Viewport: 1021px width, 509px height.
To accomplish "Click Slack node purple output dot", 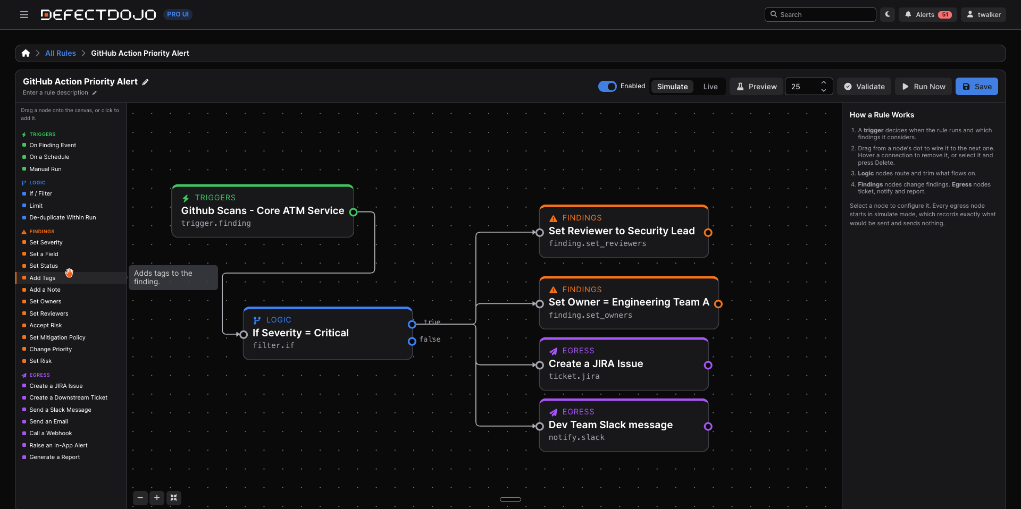I will (x=708, y=426).
